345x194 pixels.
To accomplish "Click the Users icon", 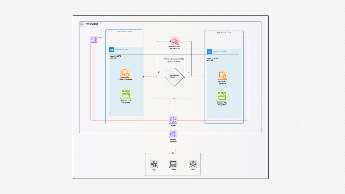I will point(193,164).
